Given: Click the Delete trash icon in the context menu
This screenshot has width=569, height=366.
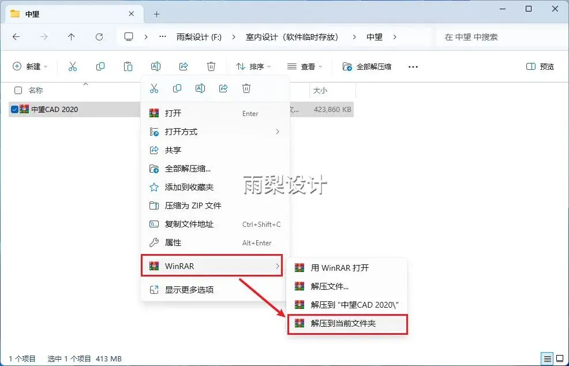Looking at the screenshot, I should (x=246, y=88).
